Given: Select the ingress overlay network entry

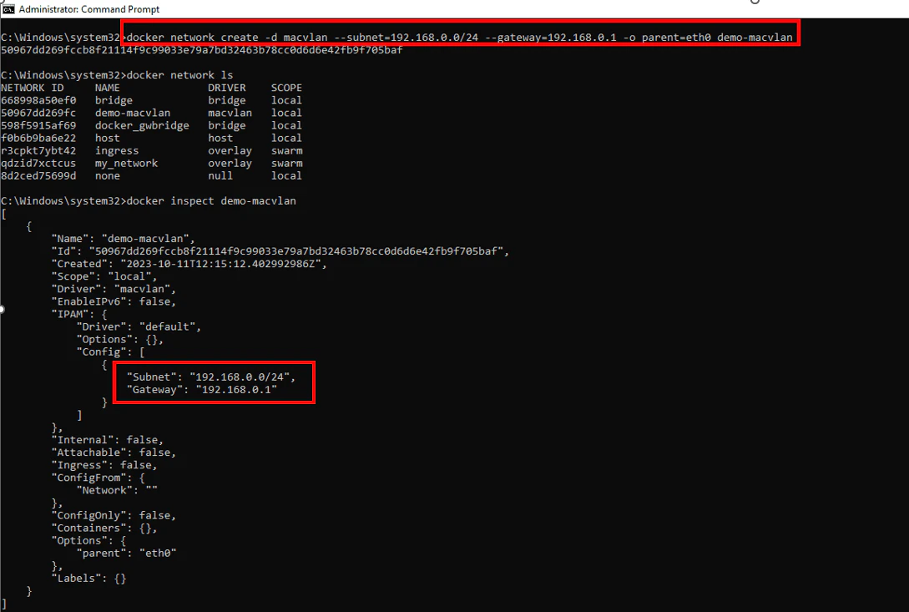Looking at the screenshot, I should (117, 150).
